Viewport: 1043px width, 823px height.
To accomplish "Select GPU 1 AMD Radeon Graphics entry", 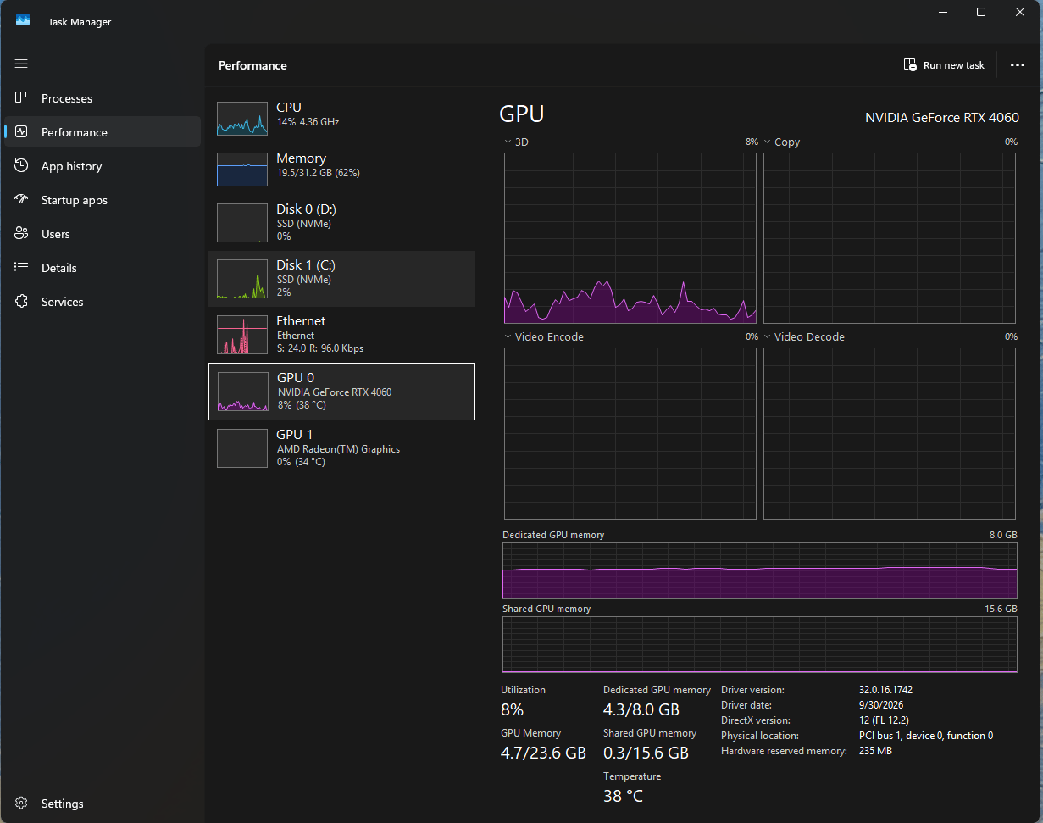I will [x=341, y=448].
